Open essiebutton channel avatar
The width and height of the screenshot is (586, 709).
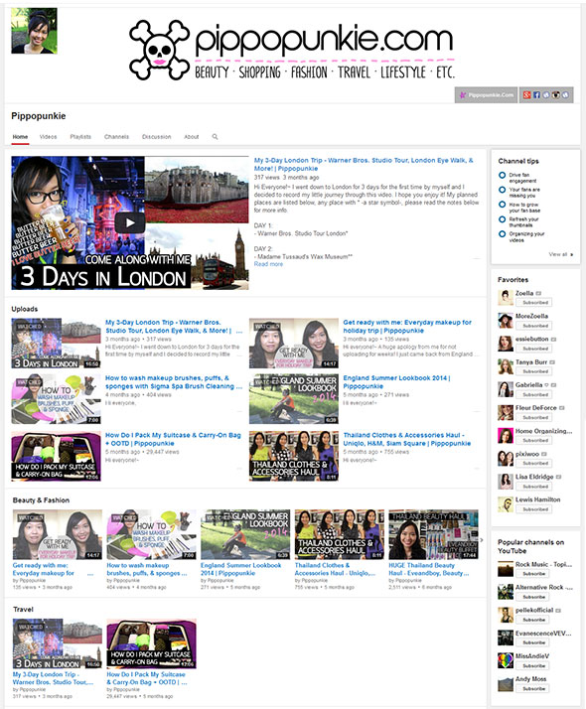pyautogui.click(x=506, y=344)
